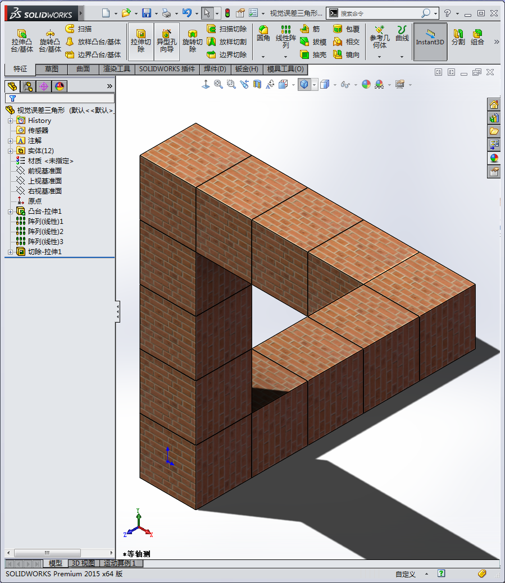Click the 圆角 fillet tool

click(x=263, y=34)
